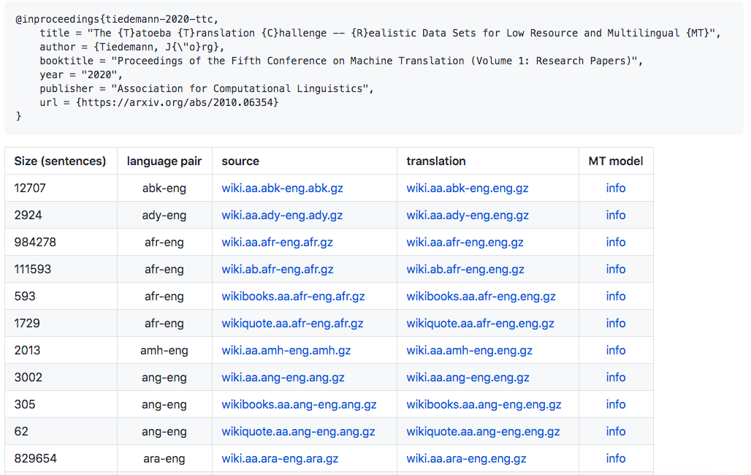Open wiki.aa.amh-eng.amh.gz source link

point(286,351)
